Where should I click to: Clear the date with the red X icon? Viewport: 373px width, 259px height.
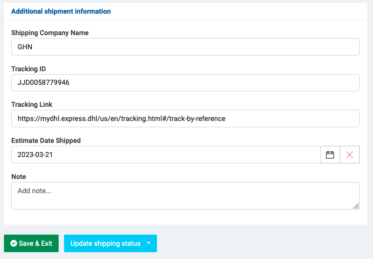point(350,155)
